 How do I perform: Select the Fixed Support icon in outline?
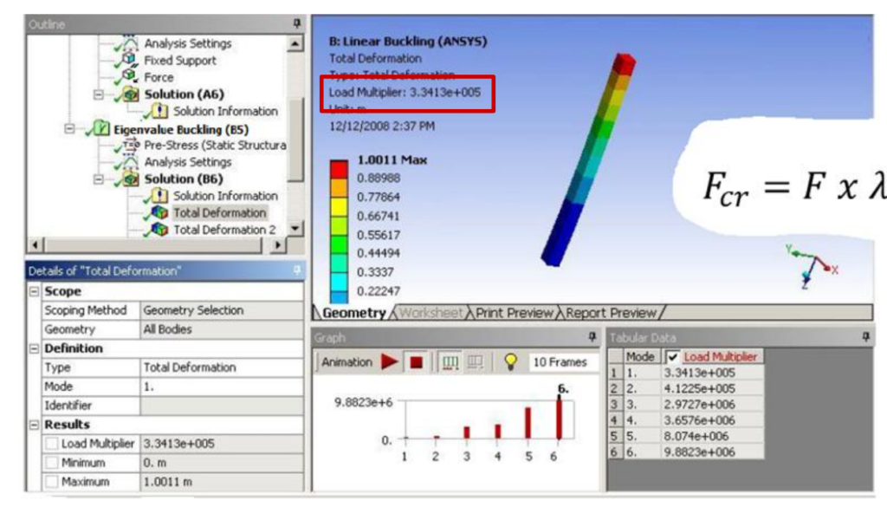(130, 60)
